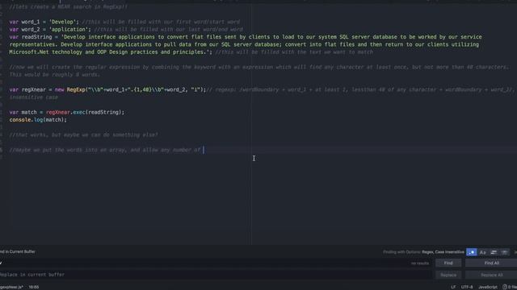Open the LF line ending selector
Viewport: 517px width, 290px height.
[x=453, y=287]
